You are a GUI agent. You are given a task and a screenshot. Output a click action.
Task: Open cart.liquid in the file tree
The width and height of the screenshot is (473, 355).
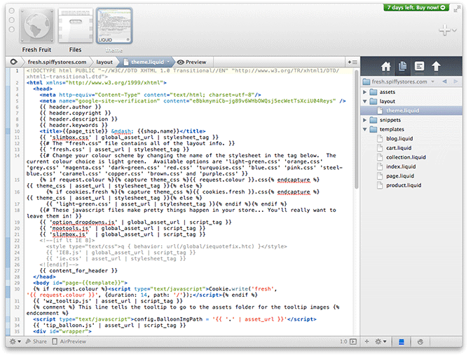[399, 148]
